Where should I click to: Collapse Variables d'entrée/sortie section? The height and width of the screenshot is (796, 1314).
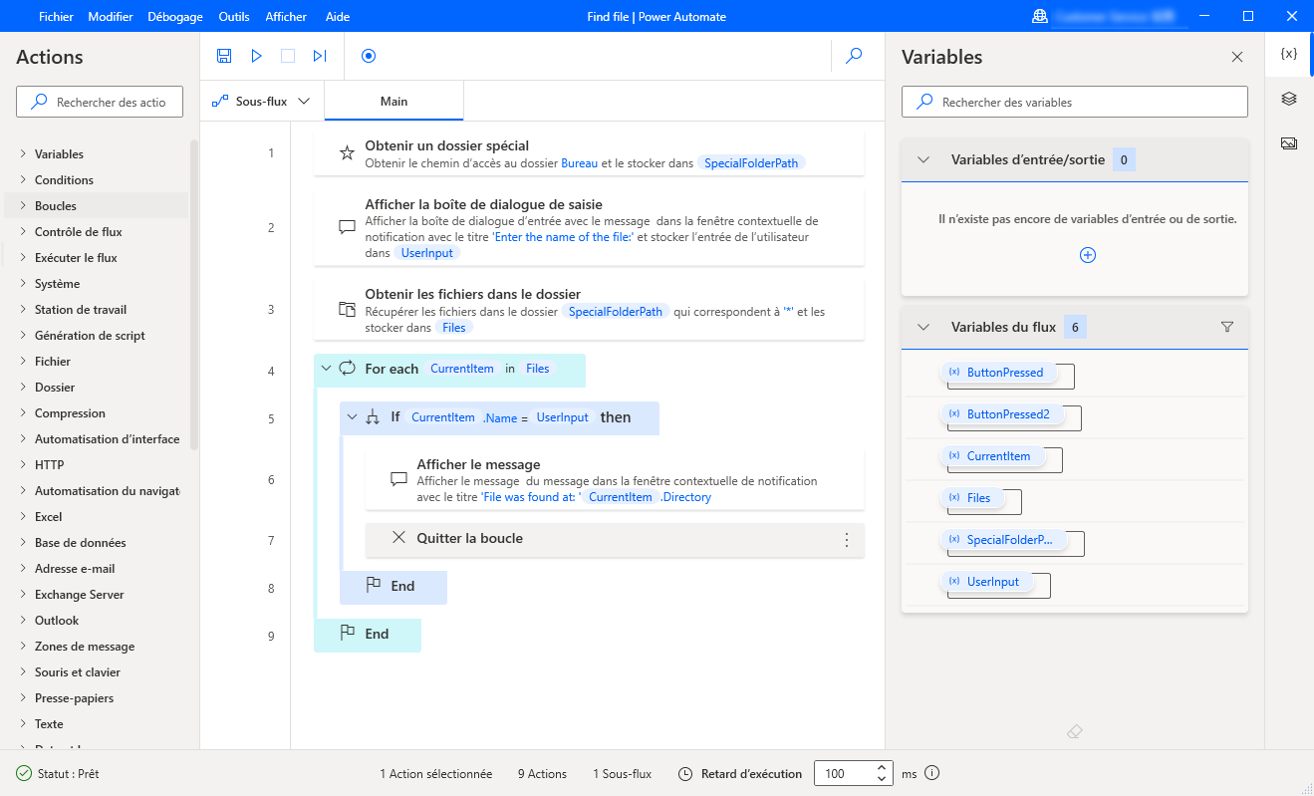tap(923, 159)
